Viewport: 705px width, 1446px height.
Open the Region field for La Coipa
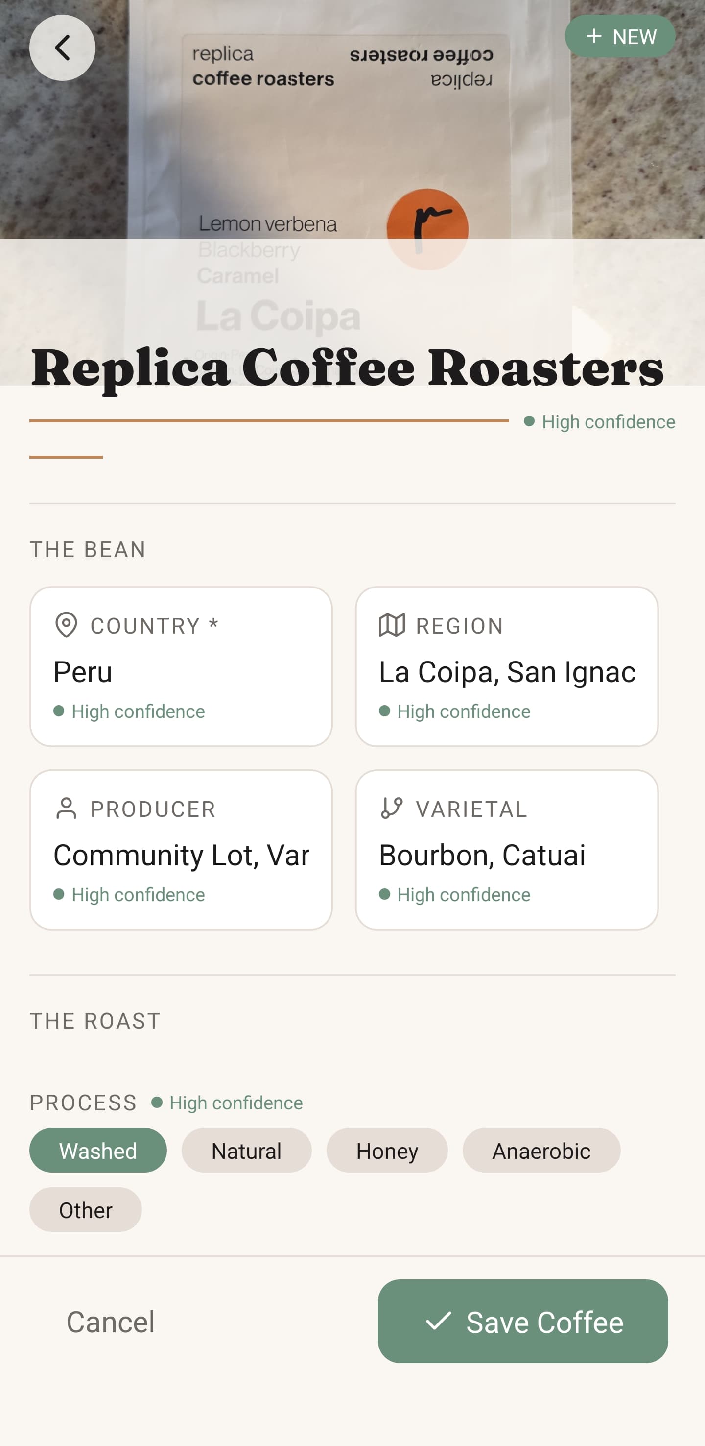click(506, 671)
